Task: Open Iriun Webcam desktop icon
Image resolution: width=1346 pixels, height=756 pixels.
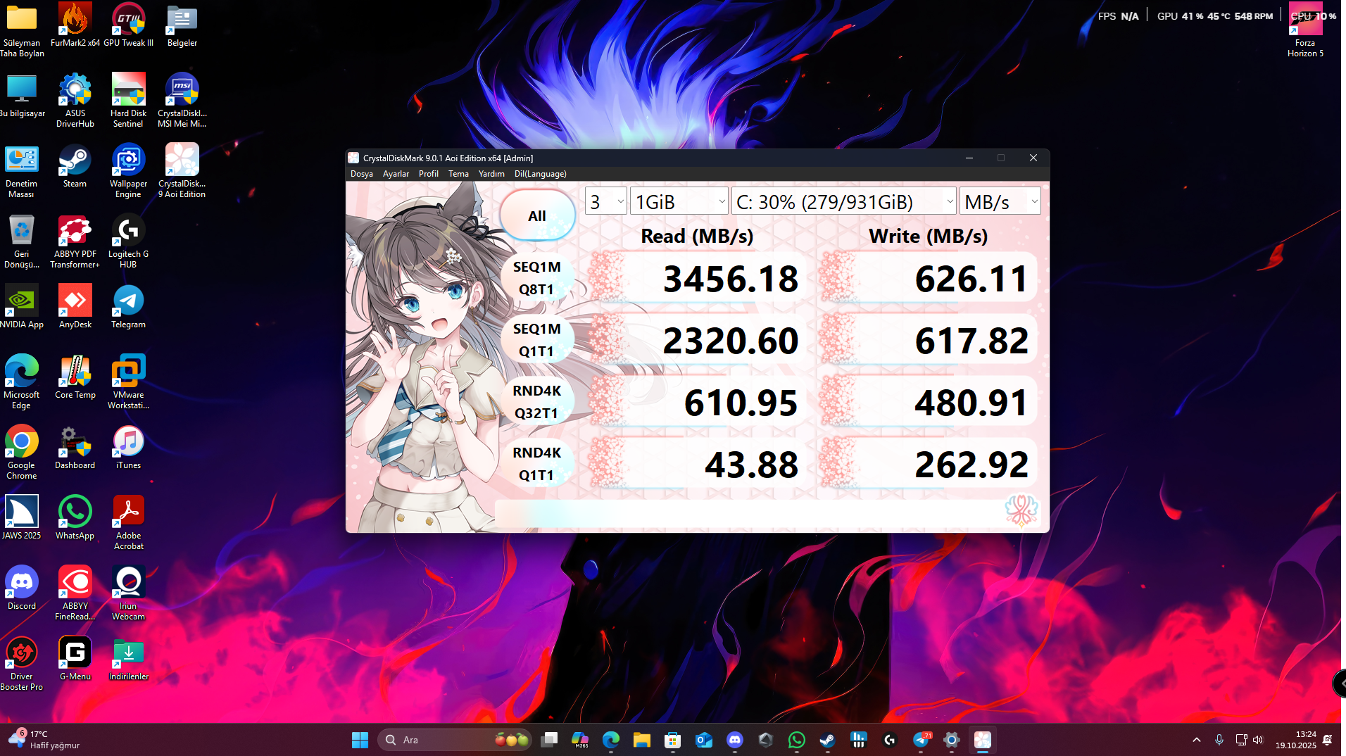Action: 128,593
